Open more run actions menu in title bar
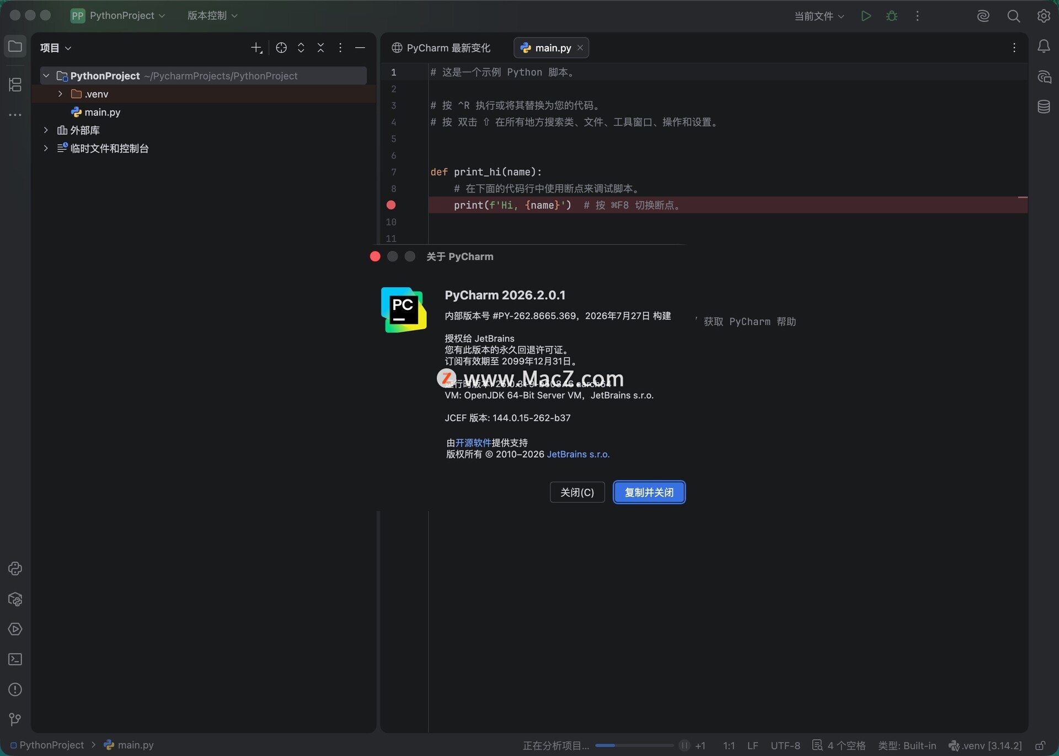The image size is (1059, 756). pos(918,16)
